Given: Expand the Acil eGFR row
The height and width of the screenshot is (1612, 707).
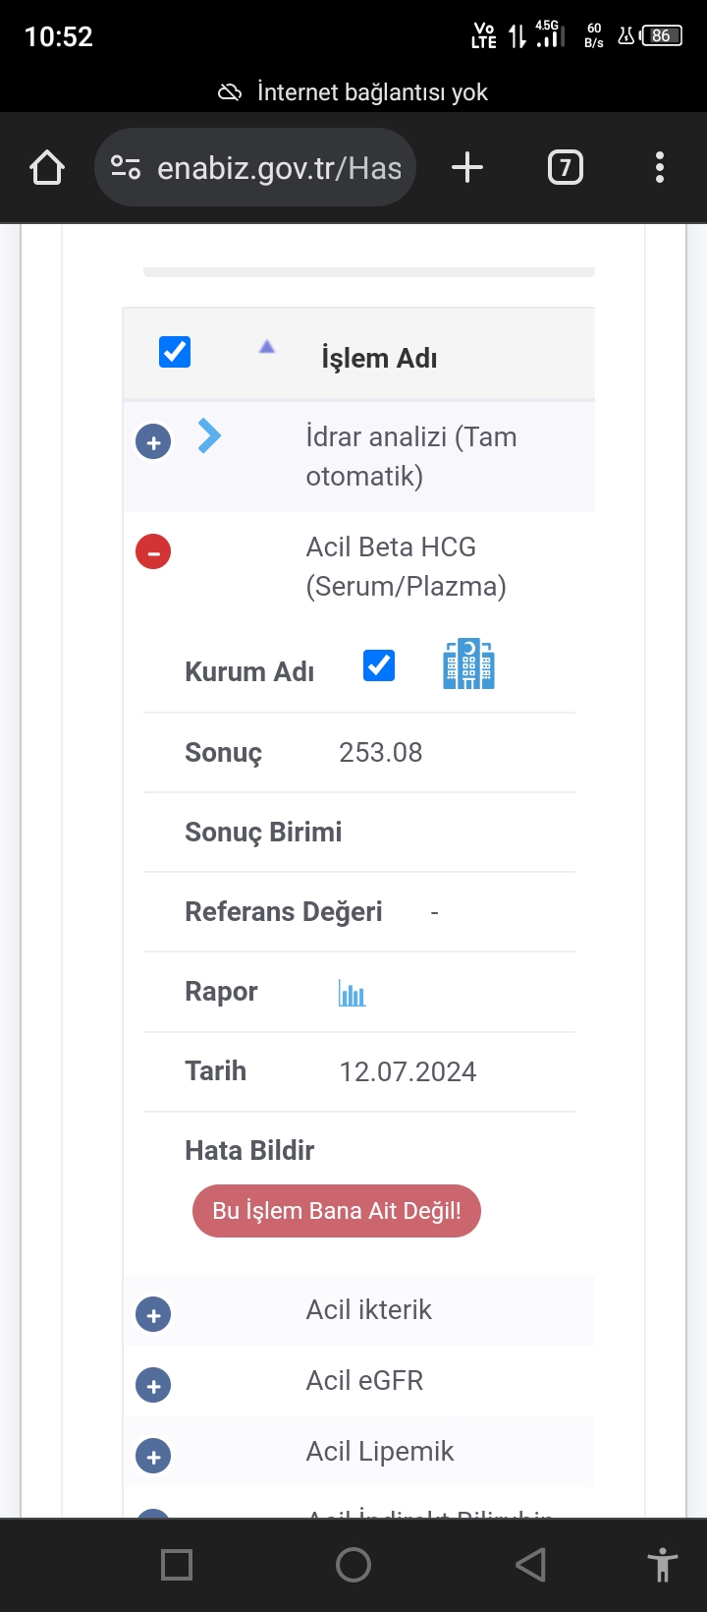Looking at the screenshot, I should [x=153, y=1386].
